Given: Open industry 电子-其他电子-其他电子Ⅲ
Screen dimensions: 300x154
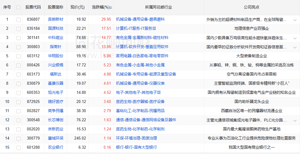Looking at the screenshot, I should [x=138, y=93].
